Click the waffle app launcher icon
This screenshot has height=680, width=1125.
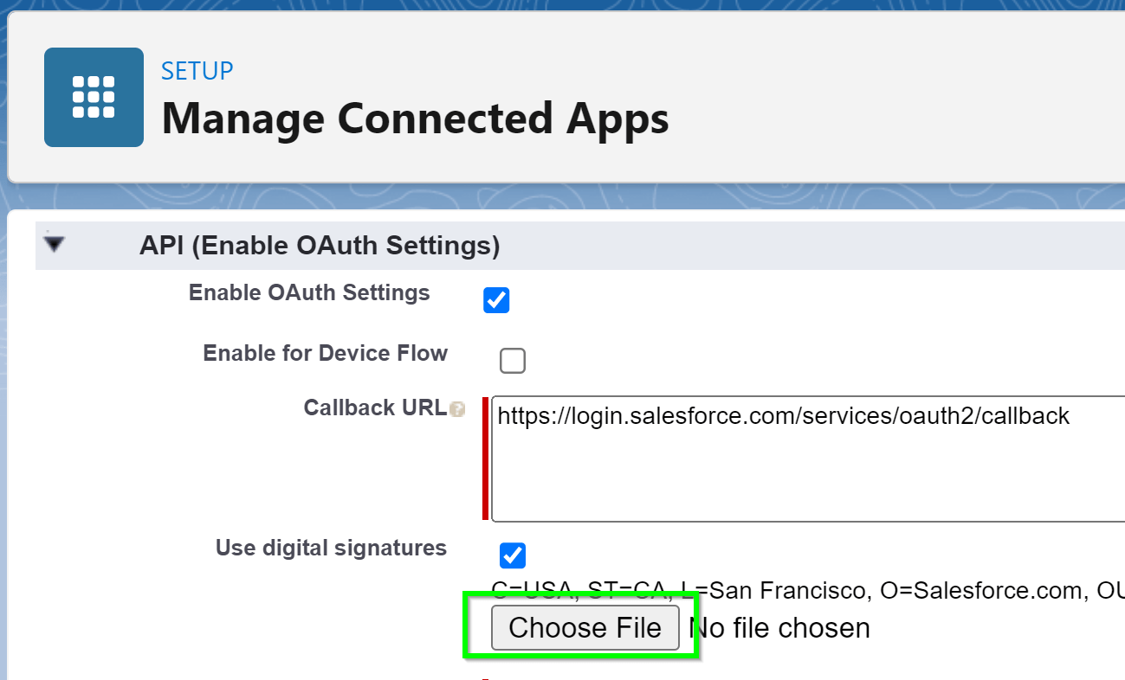click(x=94, y=97)
